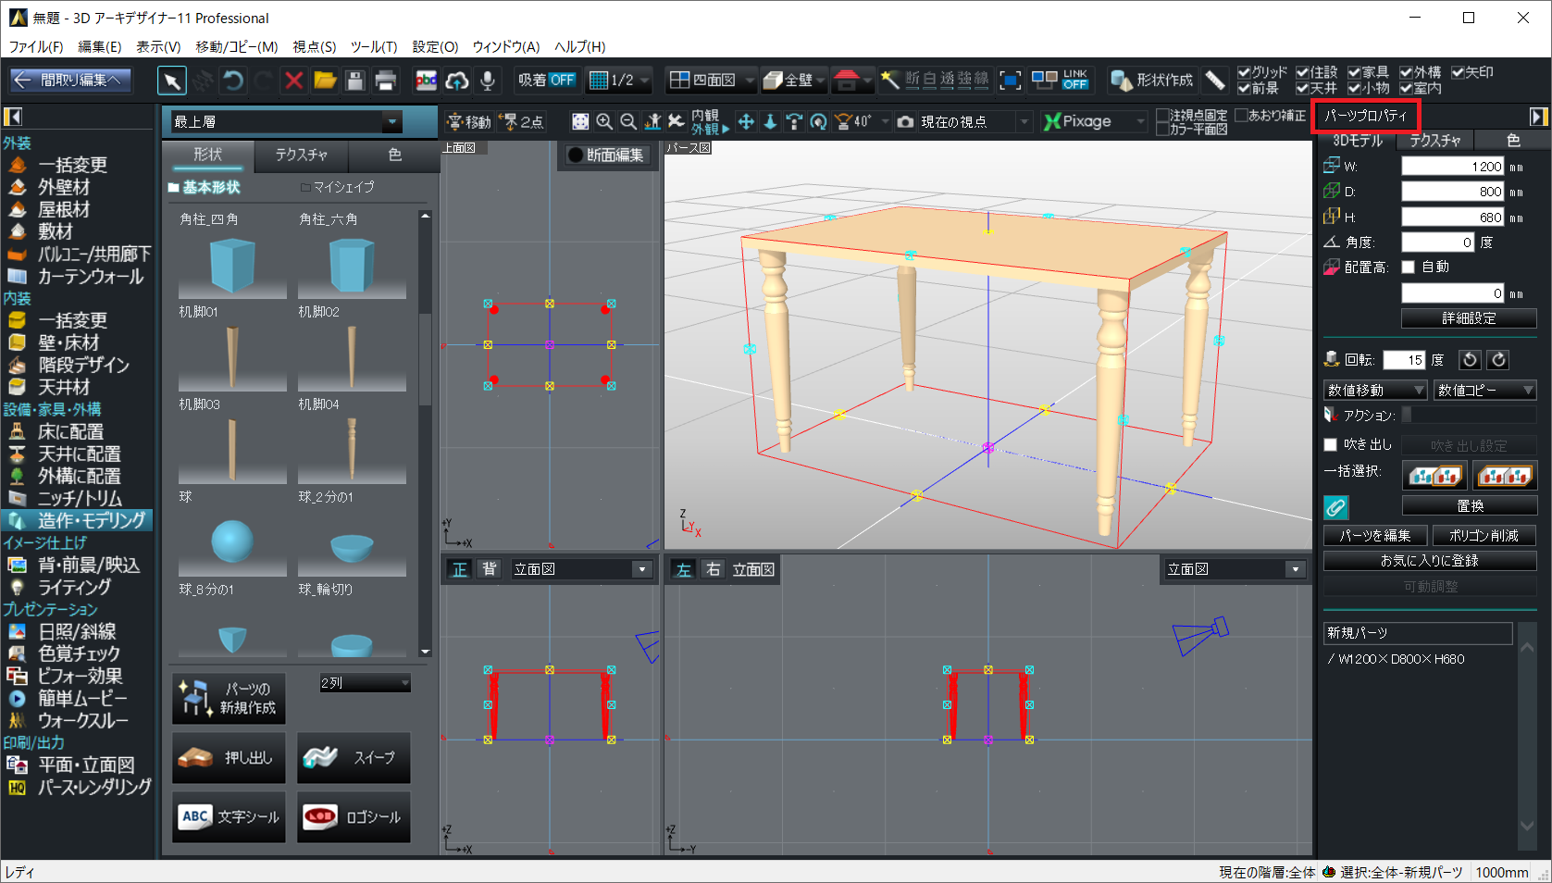This screenshot has width=1552, height=883.
Task: Click the red X delete icon
Action: 293,81
